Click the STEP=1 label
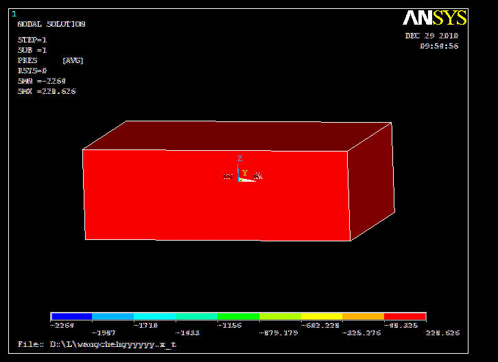The width and height of the screenshot is (498, 362). (x=32, y=40)
